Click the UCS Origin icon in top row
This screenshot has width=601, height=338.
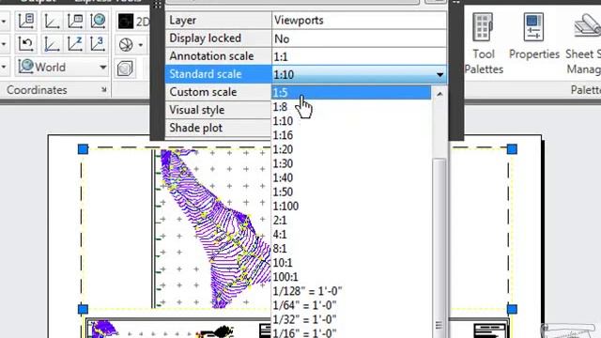[52, 21]
